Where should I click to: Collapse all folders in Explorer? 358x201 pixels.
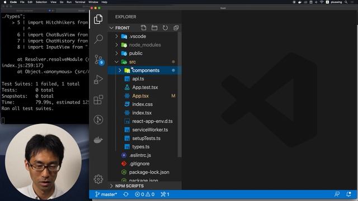[x=176, y=28]
